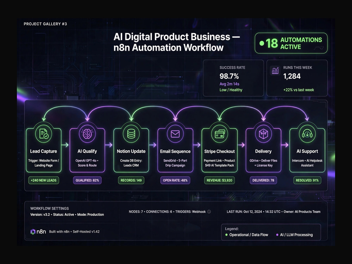Click the arrow from Notion Update to Email Sequence

coord(153,145)
